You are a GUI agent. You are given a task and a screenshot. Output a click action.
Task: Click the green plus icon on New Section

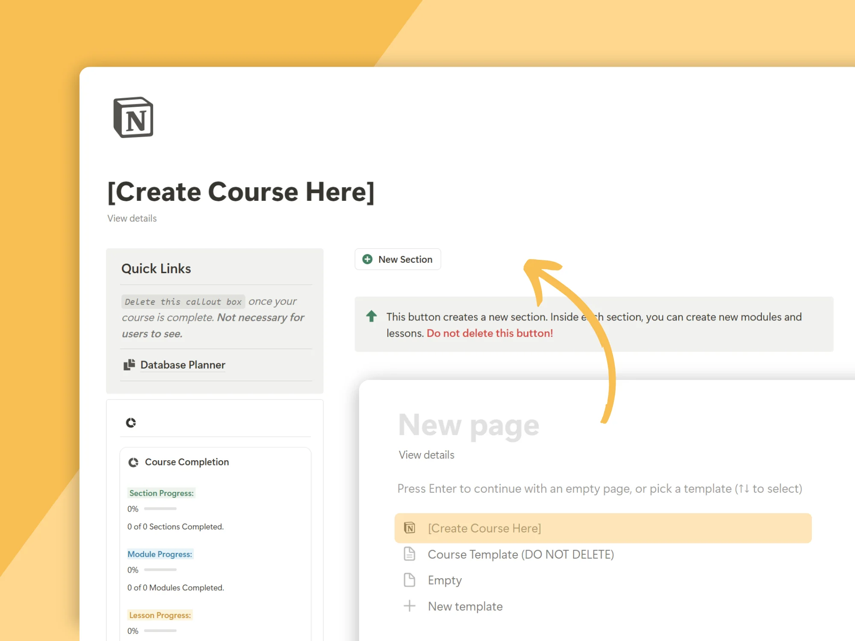[367, 259]
